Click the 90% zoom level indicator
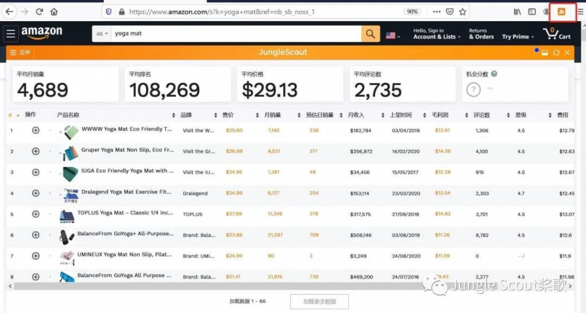 (x=412, y=12)
